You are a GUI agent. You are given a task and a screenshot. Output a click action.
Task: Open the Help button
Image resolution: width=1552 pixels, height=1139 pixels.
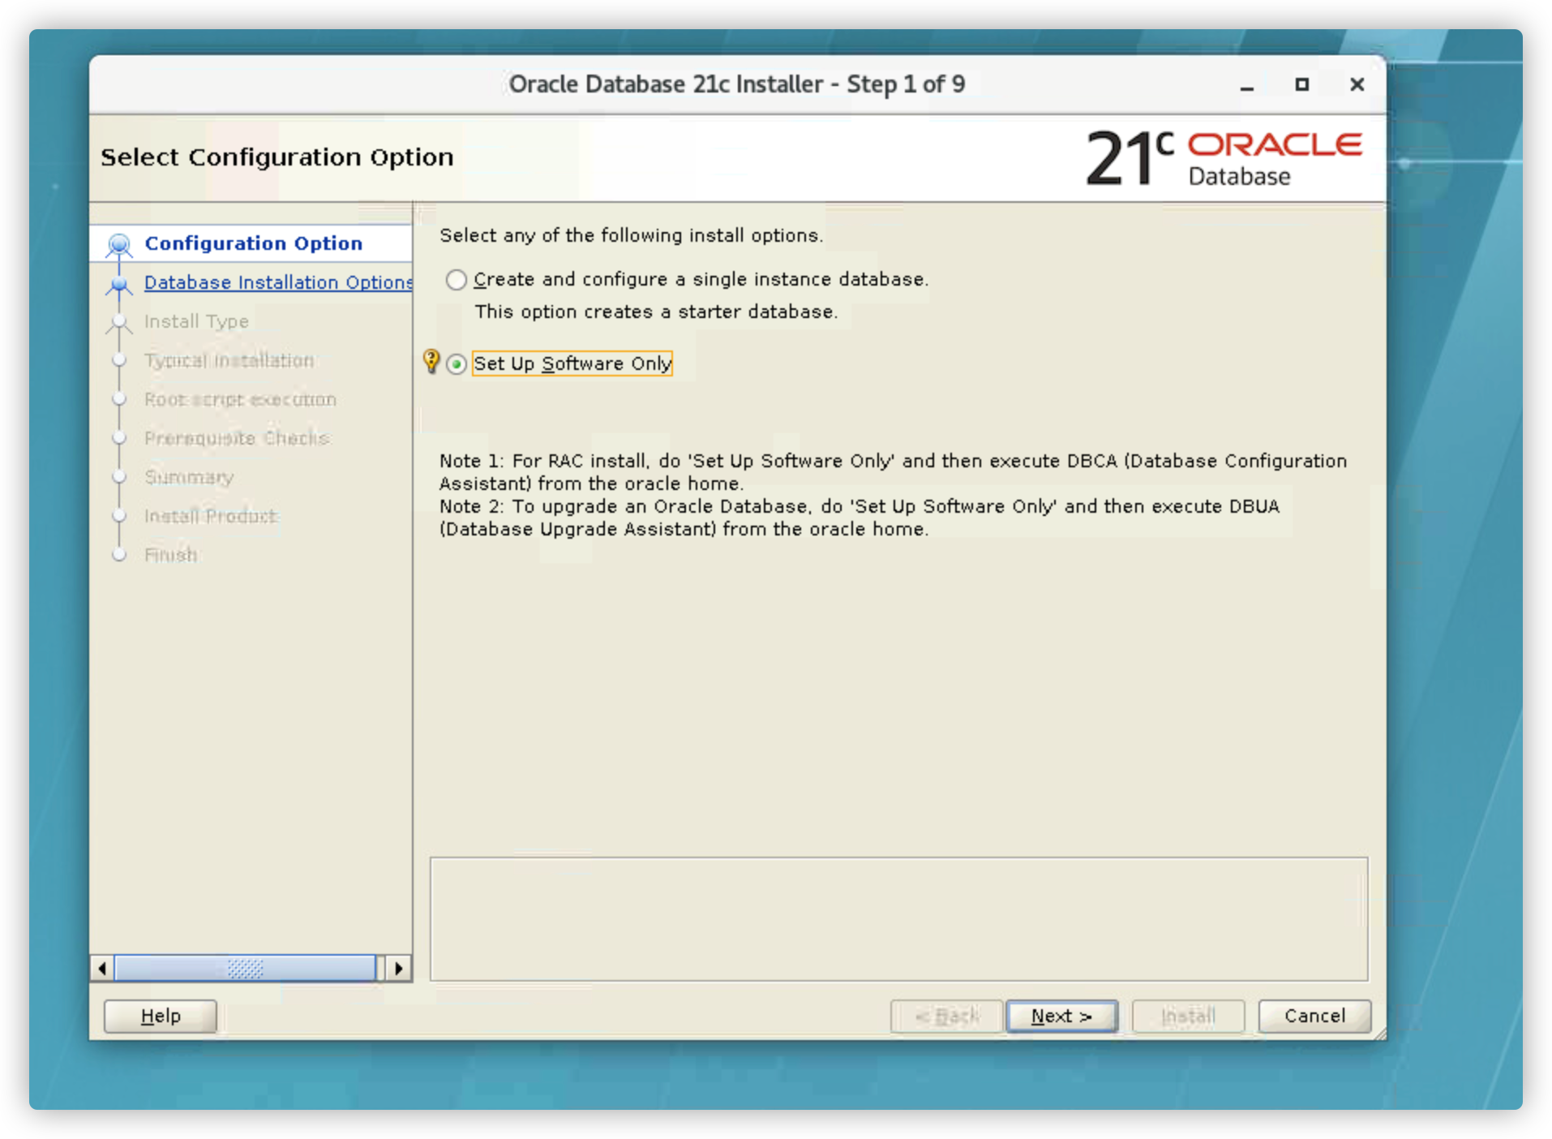tap(161, 1016)
